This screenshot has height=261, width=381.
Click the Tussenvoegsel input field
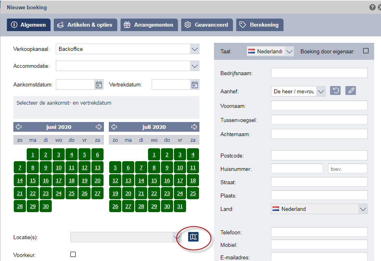click(319, 120)
